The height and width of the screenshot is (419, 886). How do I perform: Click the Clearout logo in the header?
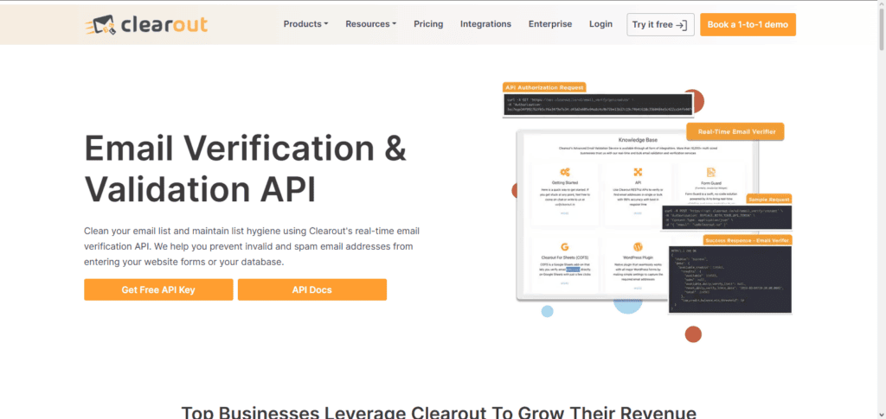tap(146, 25)
